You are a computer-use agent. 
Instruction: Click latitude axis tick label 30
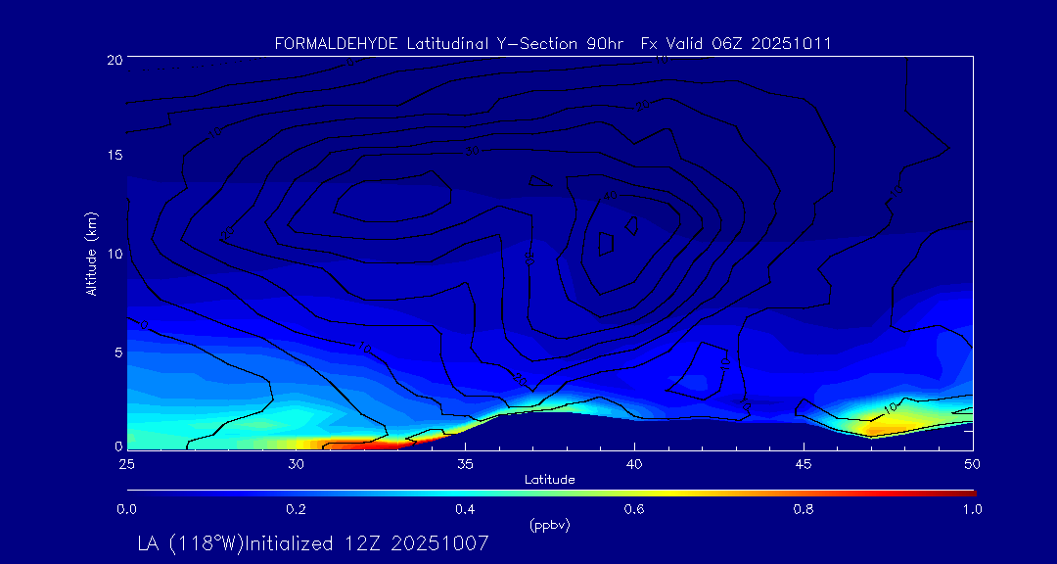coord(296,464)
